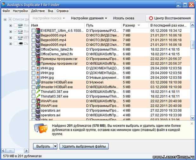The height and width of the screenshot is (160, 196).
Task: Click the third drive icon in the tree
Action: (x=20, y=37)
